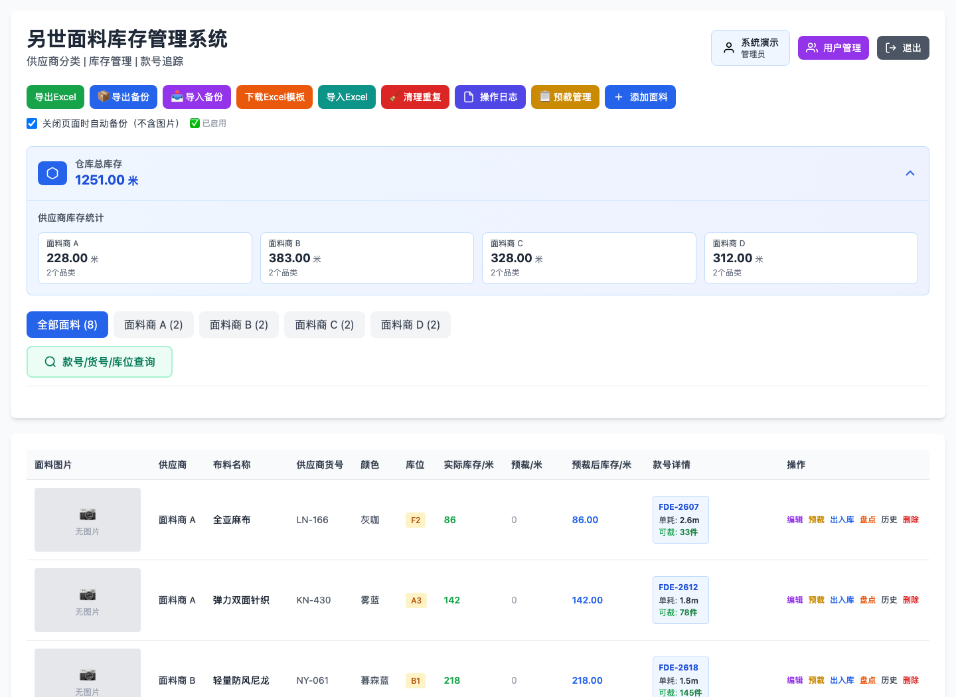Click the FDE-2607 style detail card
The image size is (956, 697).
click(680, 520)
